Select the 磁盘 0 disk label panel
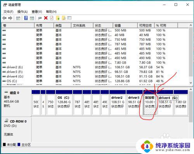The image size is (194, 154). pyautogui.click(x=16, y=102)
